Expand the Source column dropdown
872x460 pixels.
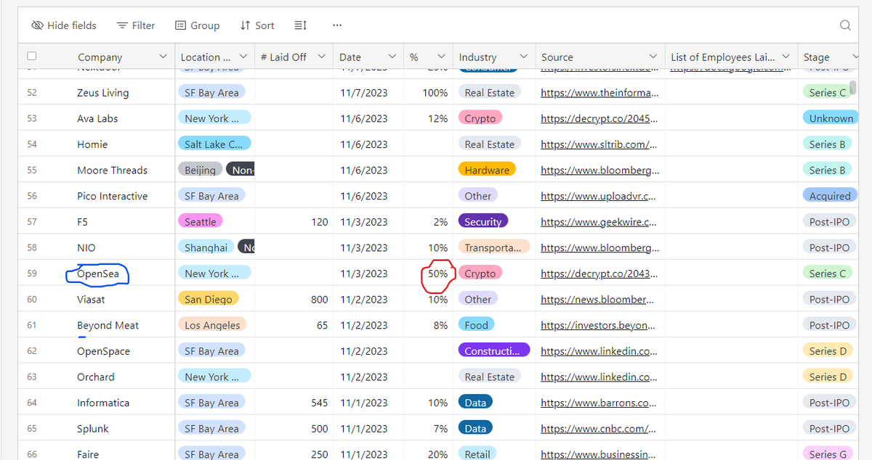pyautogui.click(x=653, y=57)
